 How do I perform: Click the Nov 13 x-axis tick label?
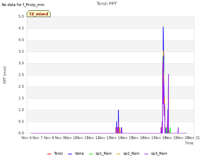105,138
